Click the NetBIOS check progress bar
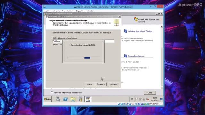 [x=83, y=58]
